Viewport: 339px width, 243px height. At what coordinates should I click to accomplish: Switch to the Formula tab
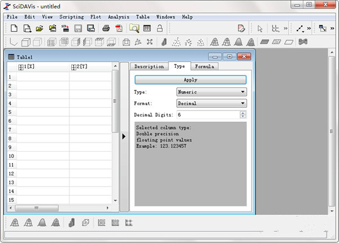point(203,67)
